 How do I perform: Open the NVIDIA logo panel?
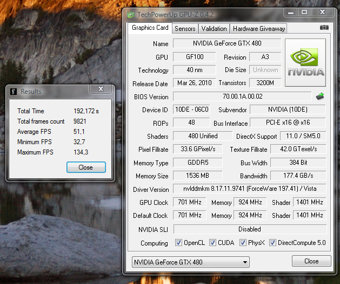point(305,63)
